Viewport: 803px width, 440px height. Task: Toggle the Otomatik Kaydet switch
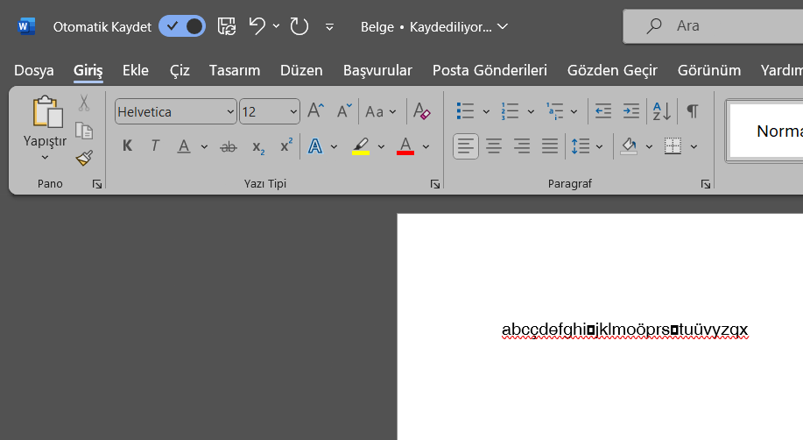coord(182,26)
